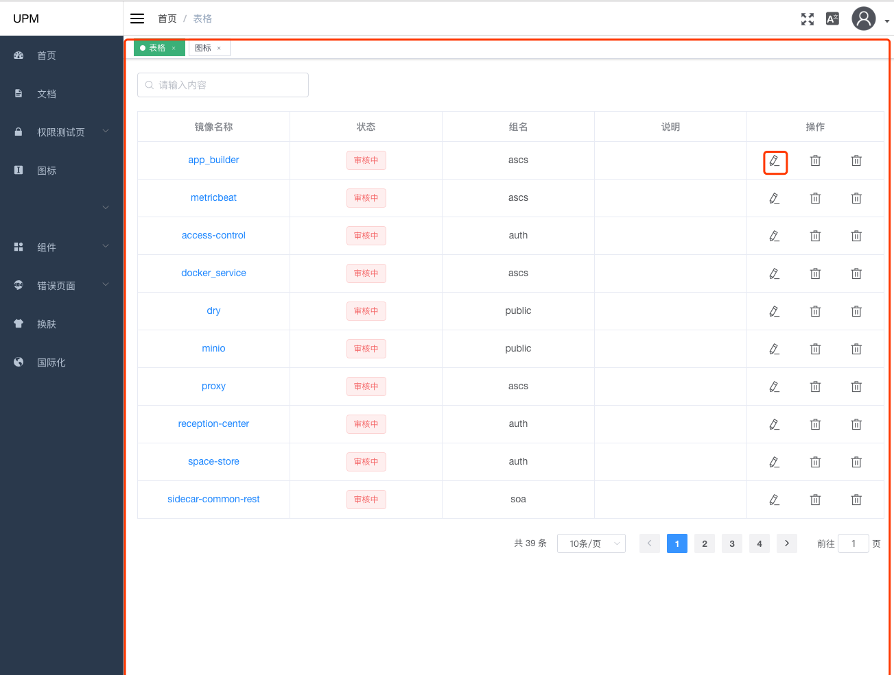Click the 前往 page jump input box
This screenshot has width=894, height=675.
[x=854, y=543]
